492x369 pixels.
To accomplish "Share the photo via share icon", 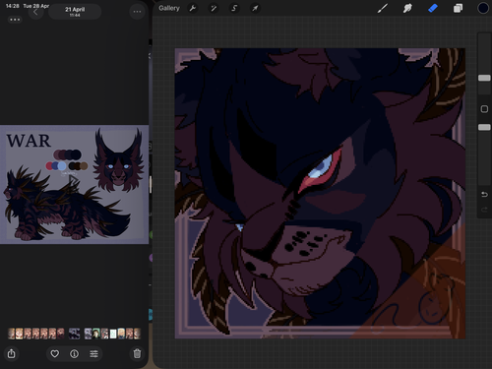I will tap(12, 353).
